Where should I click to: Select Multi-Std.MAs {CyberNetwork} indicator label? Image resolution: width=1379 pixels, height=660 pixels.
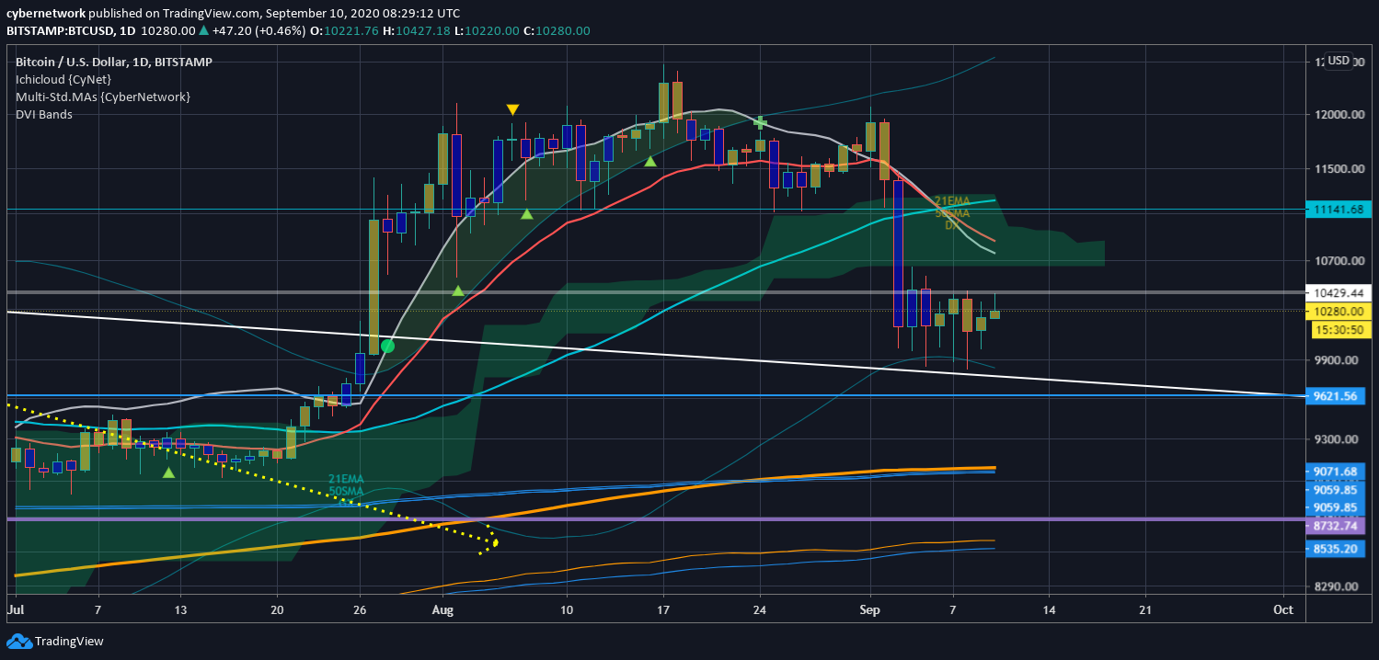[102, 97]
